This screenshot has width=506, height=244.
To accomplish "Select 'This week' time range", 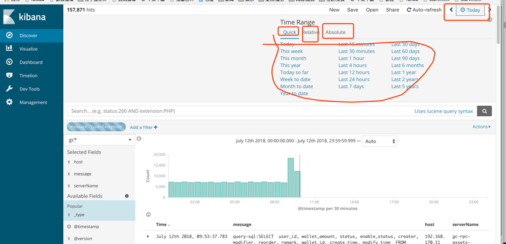I will tap(292, 51).
